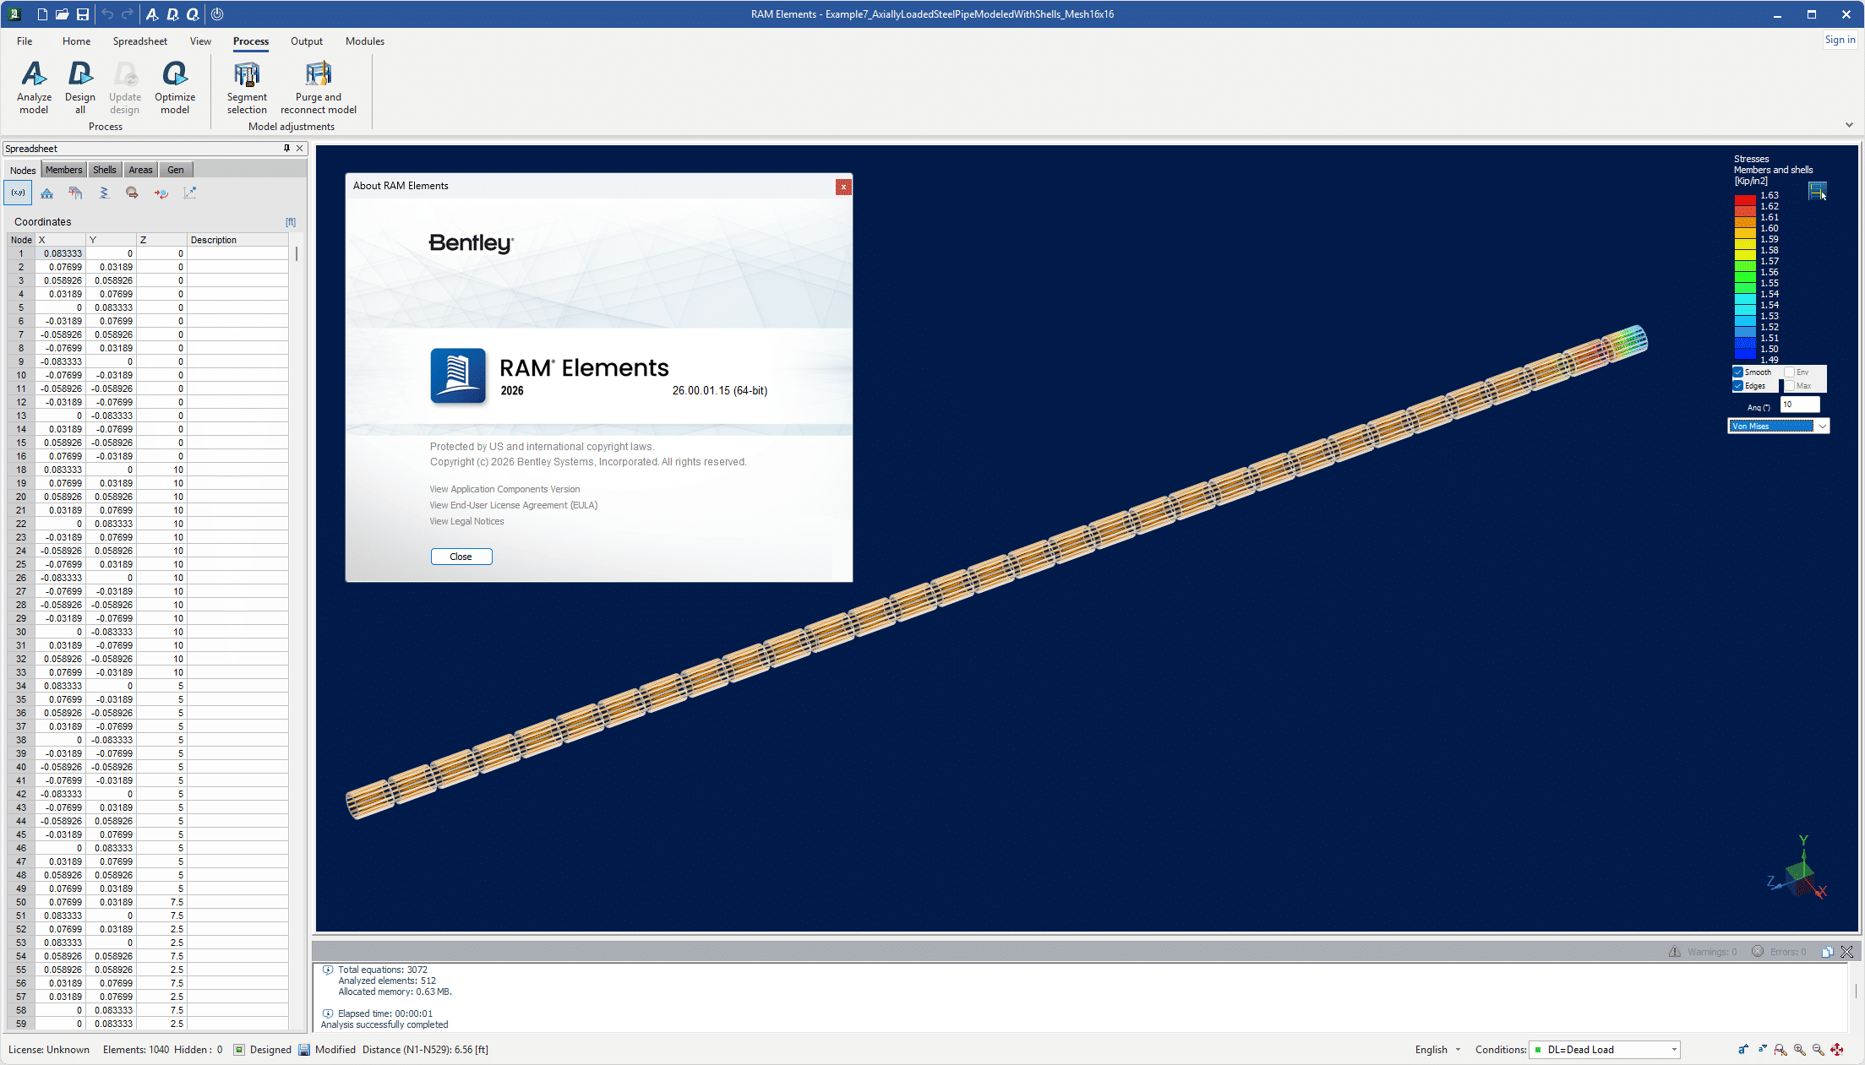
Task: Click the increase font size icon in status bar
Action: [x=1742, y=1050]
